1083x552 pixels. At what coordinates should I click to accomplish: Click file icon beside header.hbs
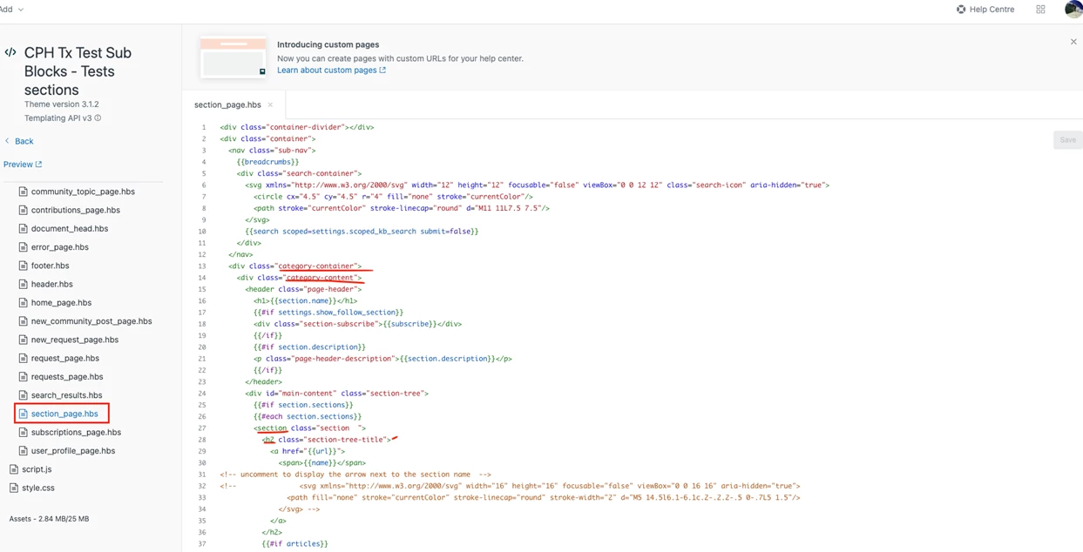tap(24, 284)
